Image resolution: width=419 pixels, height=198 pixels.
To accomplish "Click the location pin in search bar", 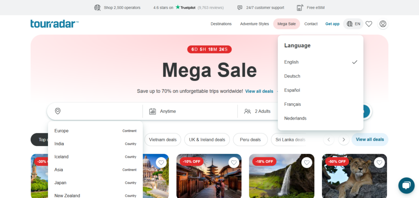I will coord(58,111).
